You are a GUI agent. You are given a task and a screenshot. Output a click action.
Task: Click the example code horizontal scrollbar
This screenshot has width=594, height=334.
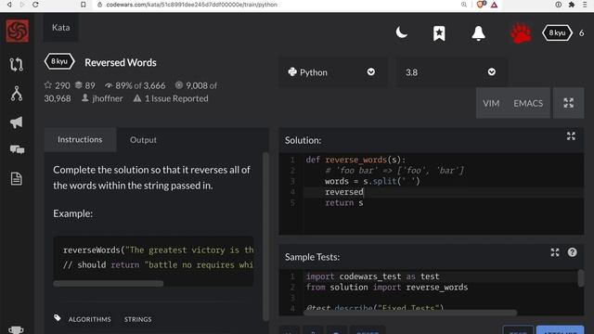(x=109, y=283)
